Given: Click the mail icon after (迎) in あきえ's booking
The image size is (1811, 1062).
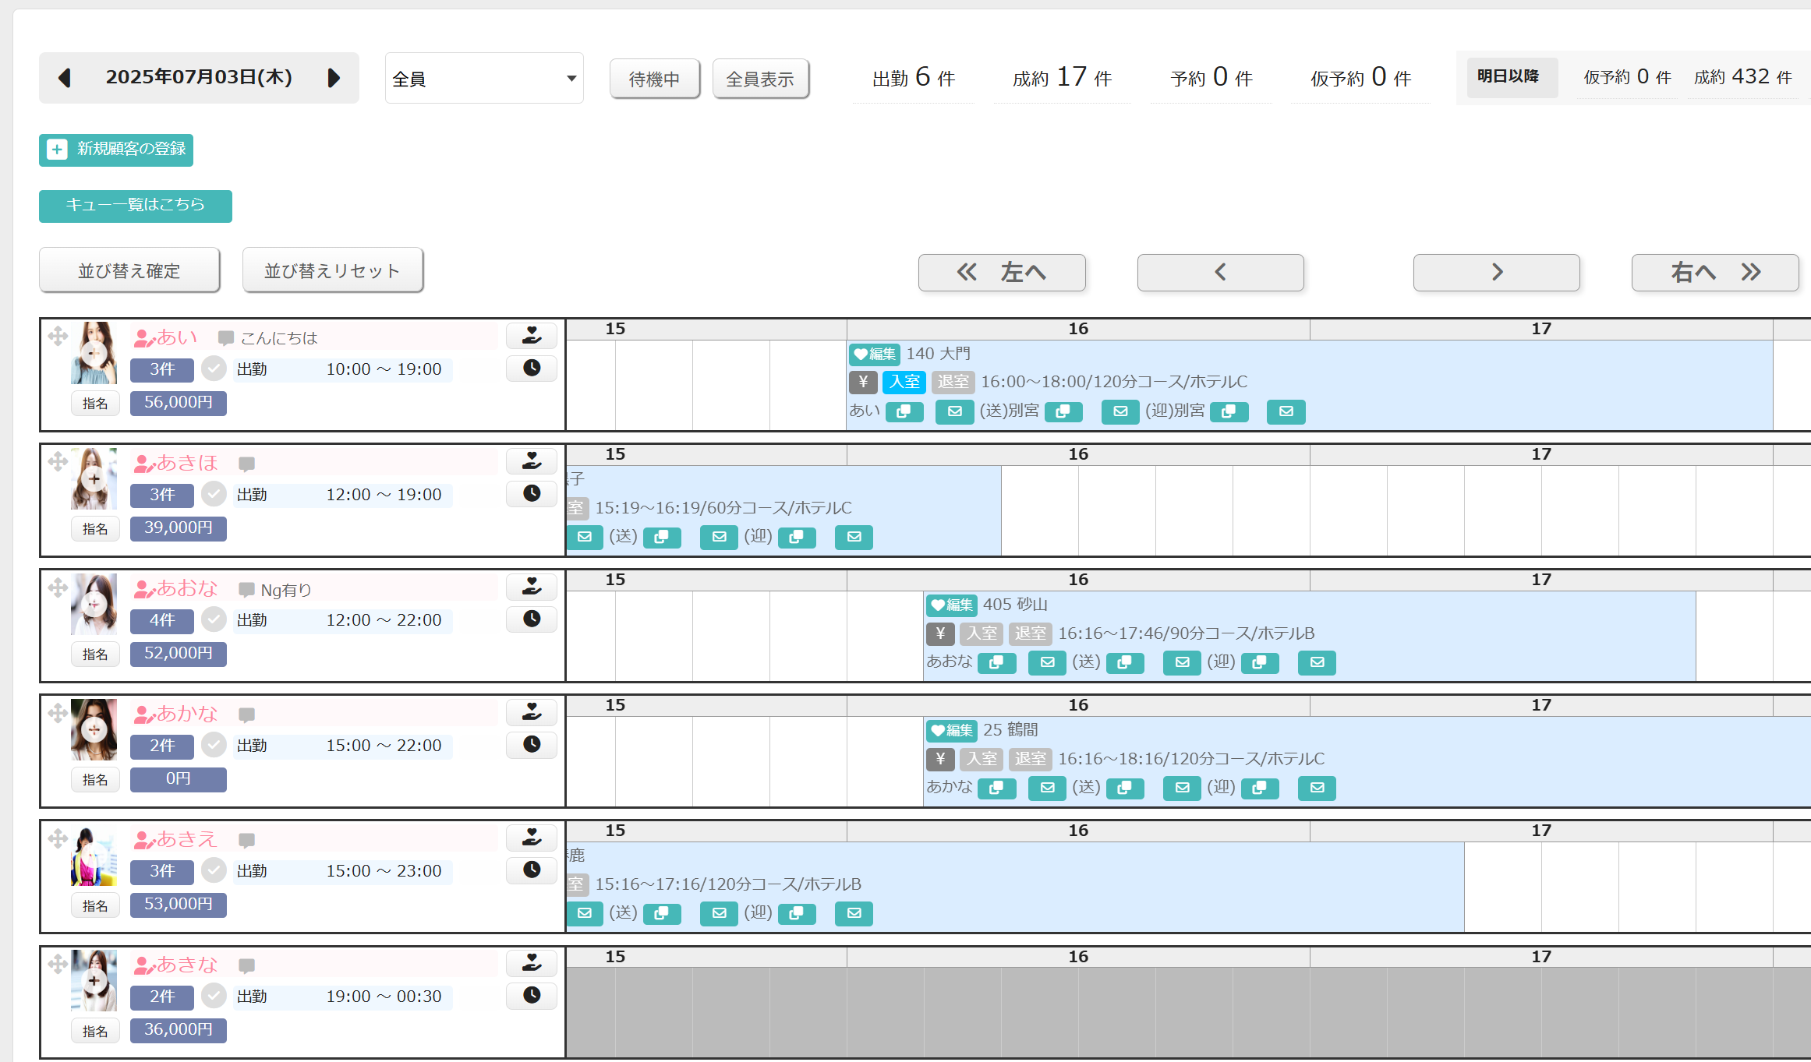Looking at the screenshot, I should 854,913.
